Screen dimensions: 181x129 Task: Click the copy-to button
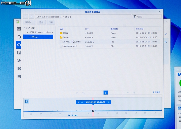(29, 22)
